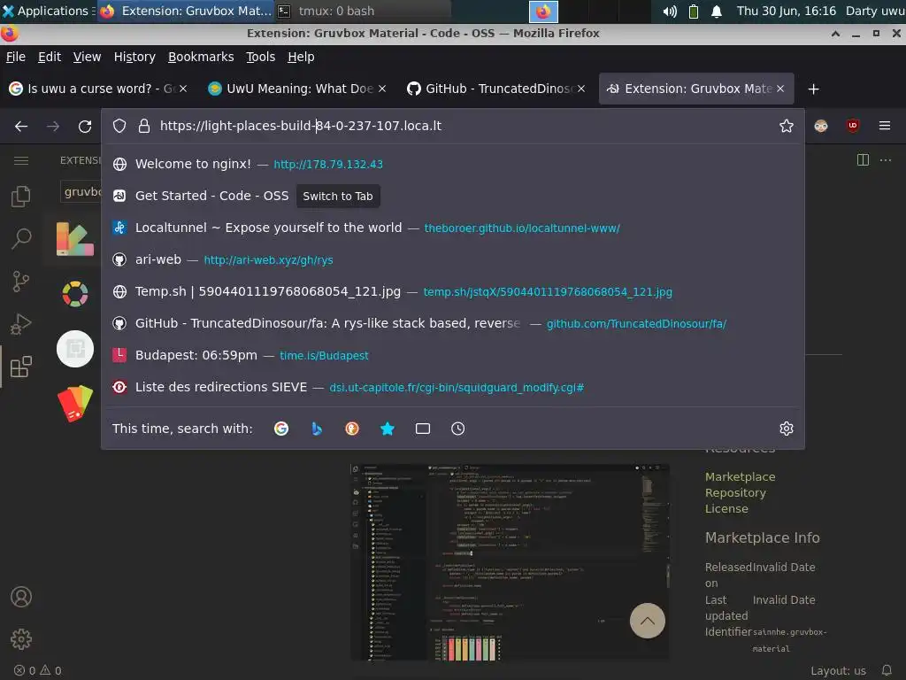Viewport: 906px width, 680px height.
Task: Click the scroll-to-top round button
Action: click(647, 621)
